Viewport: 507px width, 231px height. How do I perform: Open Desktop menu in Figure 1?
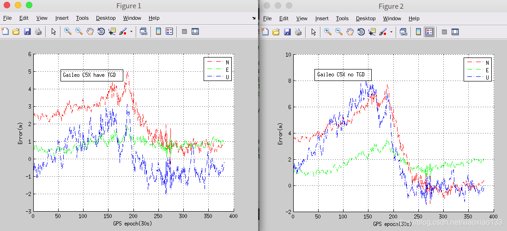pos(105,18)
